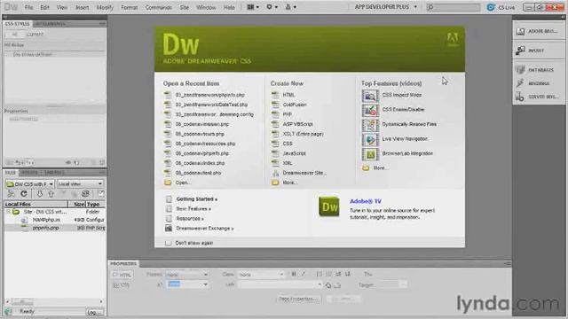Click the Expand files panel icon

[x=101, y=194]
